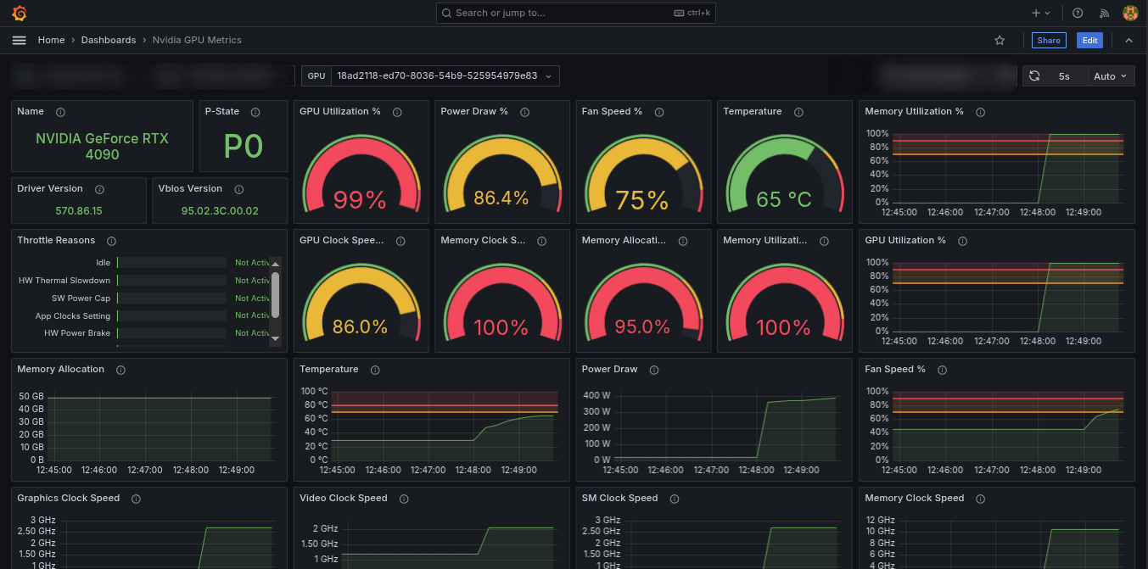Screen dimensions: 1148x569
Task: Open the RSS news feed icon
Action: tap(1104, 13)
